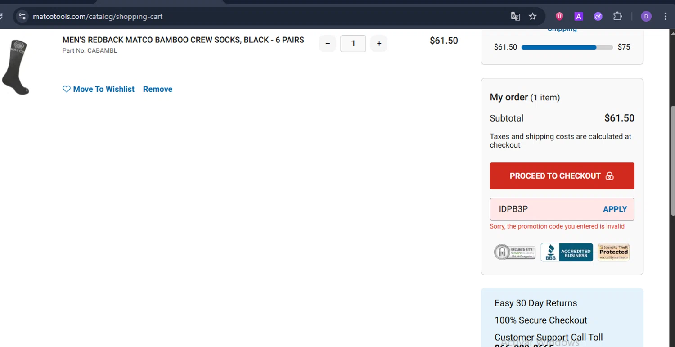675x347 pixels.
Task: Click the site information icon in address bar
Action: 22,16
